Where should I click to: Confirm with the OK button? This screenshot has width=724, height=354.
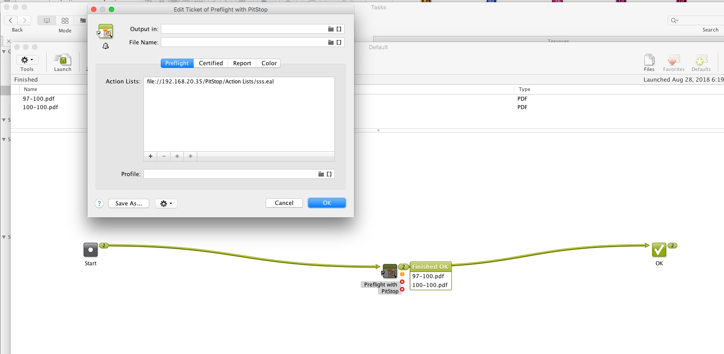[x=327, y=203]
